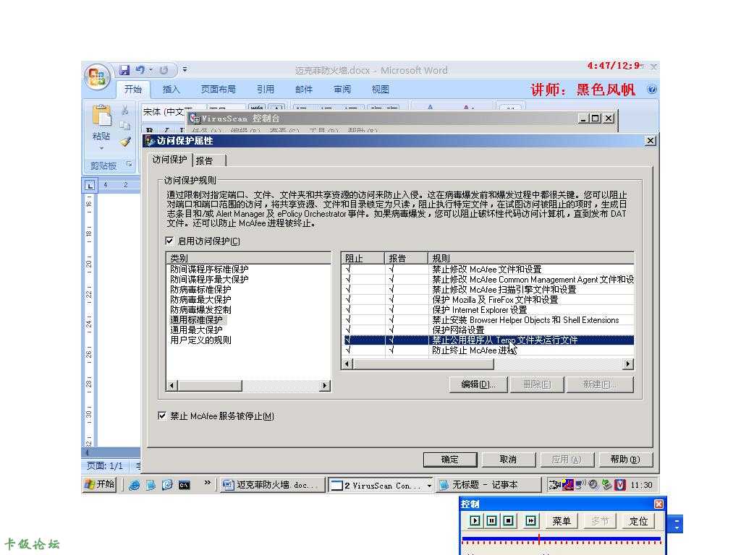Stop the recording playback
Screen dimensions: 741x555
[x=509, y=520]
